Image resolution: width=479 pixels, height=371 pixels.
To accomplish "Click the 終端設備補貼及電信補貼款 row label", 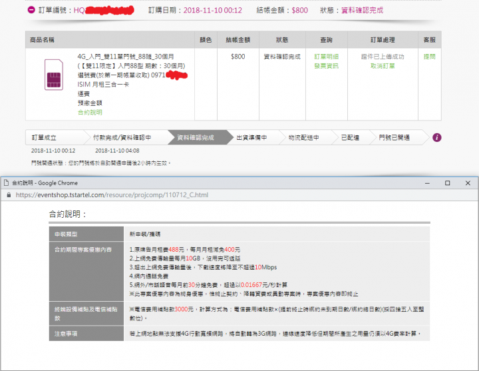I will click(x=86, y=314).
